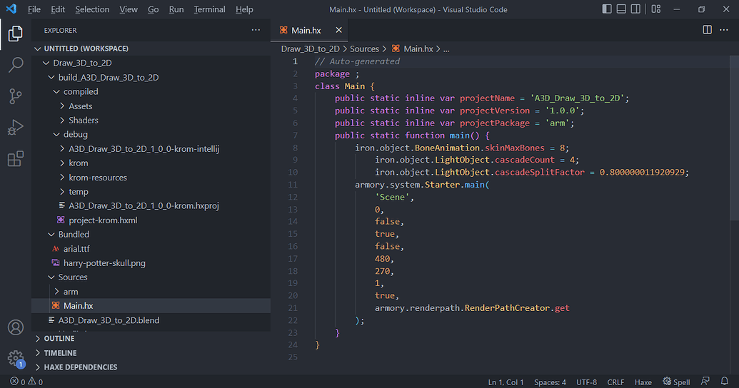Collapse the Sources folder
Screen dimensions: 739x388
click(x=151, y=277)
